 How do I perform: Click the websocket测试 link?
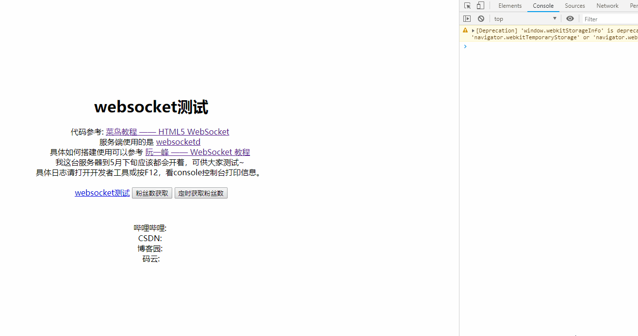[102, 193]
